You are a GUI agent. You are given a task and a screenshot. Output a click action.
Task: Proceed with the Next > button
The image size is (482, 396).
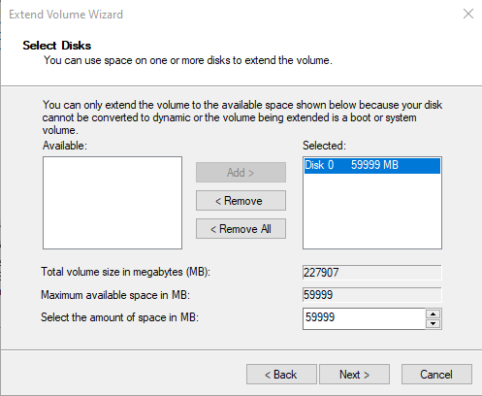(354, 375)
